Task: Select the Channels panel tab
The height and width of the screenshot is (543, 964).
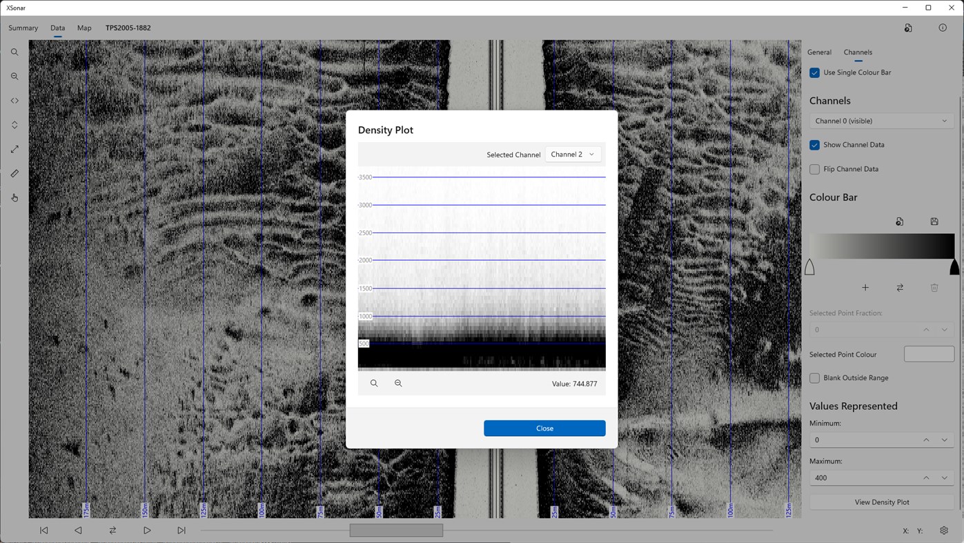Action: click(x=858, y=52)
